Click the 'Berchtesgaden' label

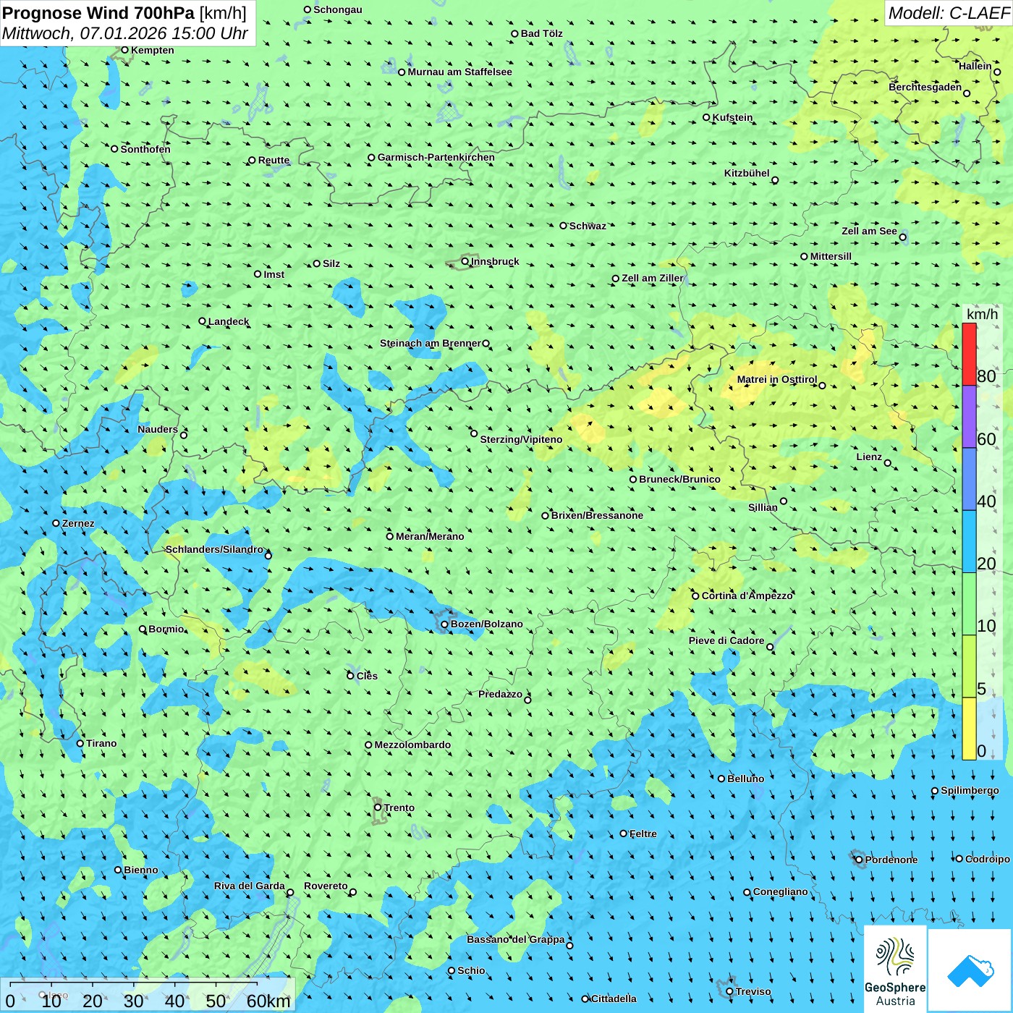tap(925, 87)
